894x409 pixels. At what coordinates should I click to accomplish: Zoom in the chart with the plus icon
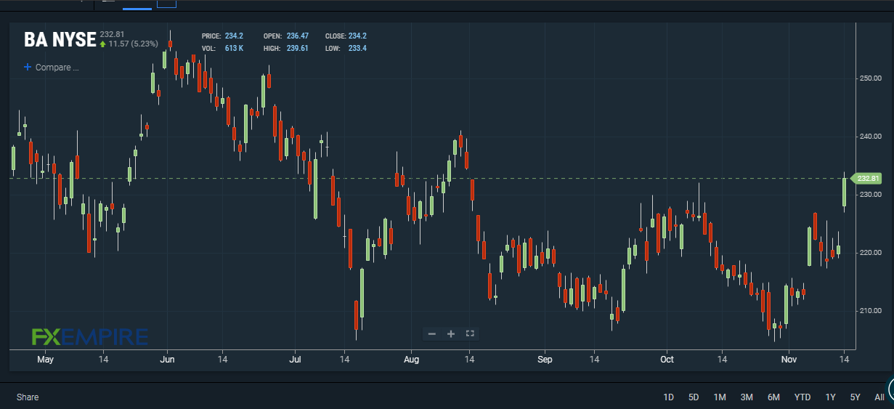pos(451,333)
